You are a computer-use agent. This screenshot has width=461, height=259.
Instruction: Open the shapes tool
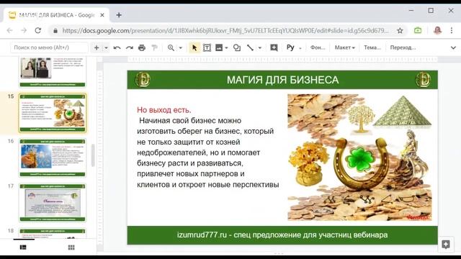(x=237, y=47)
